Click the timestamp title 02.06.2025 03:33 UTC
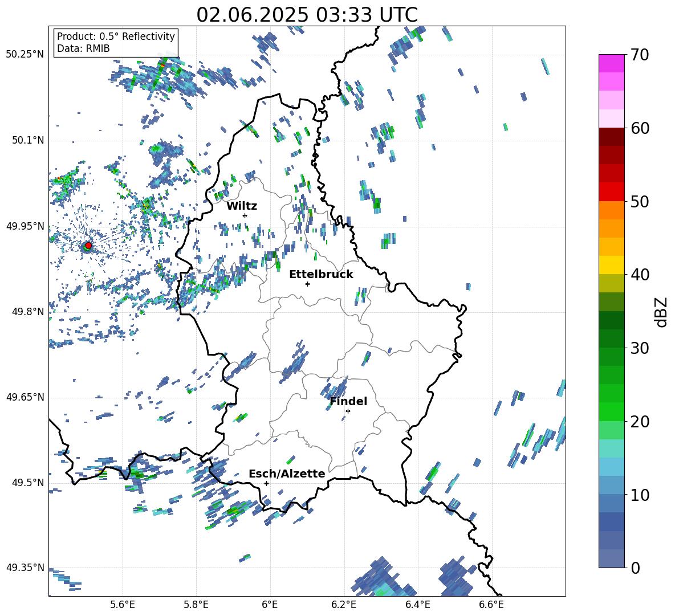Viewport: 675px width, 616px height. (307, 15)
